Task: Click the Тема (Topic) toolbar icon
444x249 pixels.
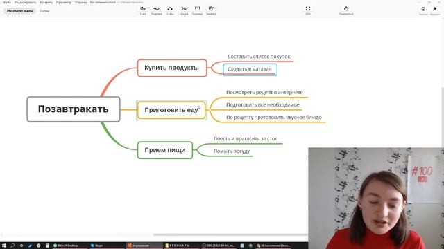Action: 143,8
